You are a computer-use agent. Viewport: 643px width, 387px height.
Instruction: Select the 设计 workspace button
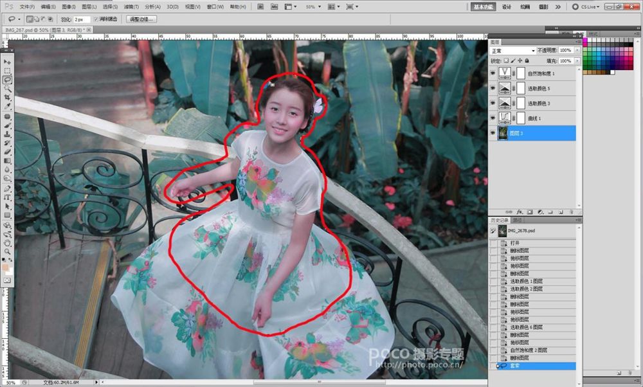point(507,6)
